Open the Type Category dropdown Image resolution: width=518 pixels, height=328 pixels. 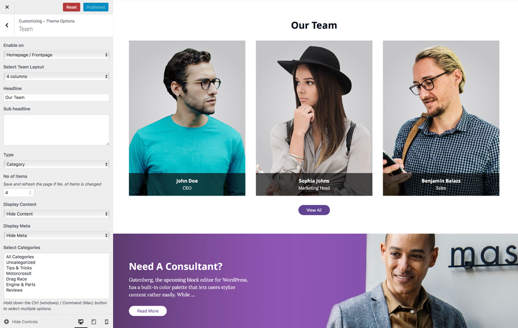(56, 164)
